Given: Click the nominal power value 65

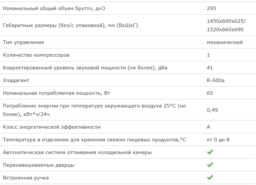Looking at the screenshot, I should [210, 93].
